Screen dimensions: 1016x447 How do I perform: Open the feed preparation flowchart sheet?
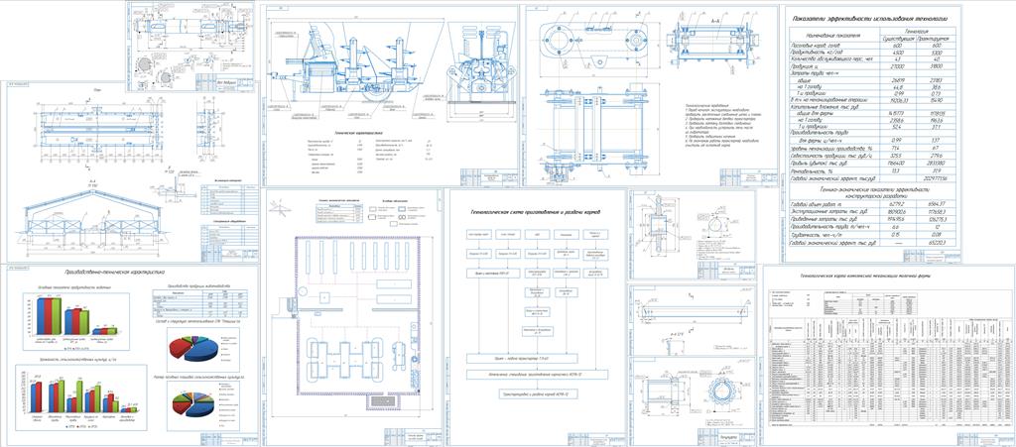(537, 317)
